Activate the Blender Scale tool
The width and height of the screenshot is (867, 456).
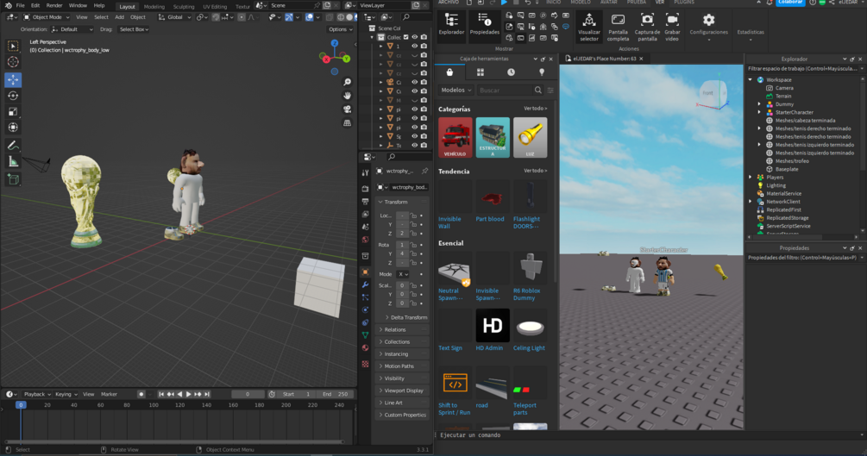13,112
